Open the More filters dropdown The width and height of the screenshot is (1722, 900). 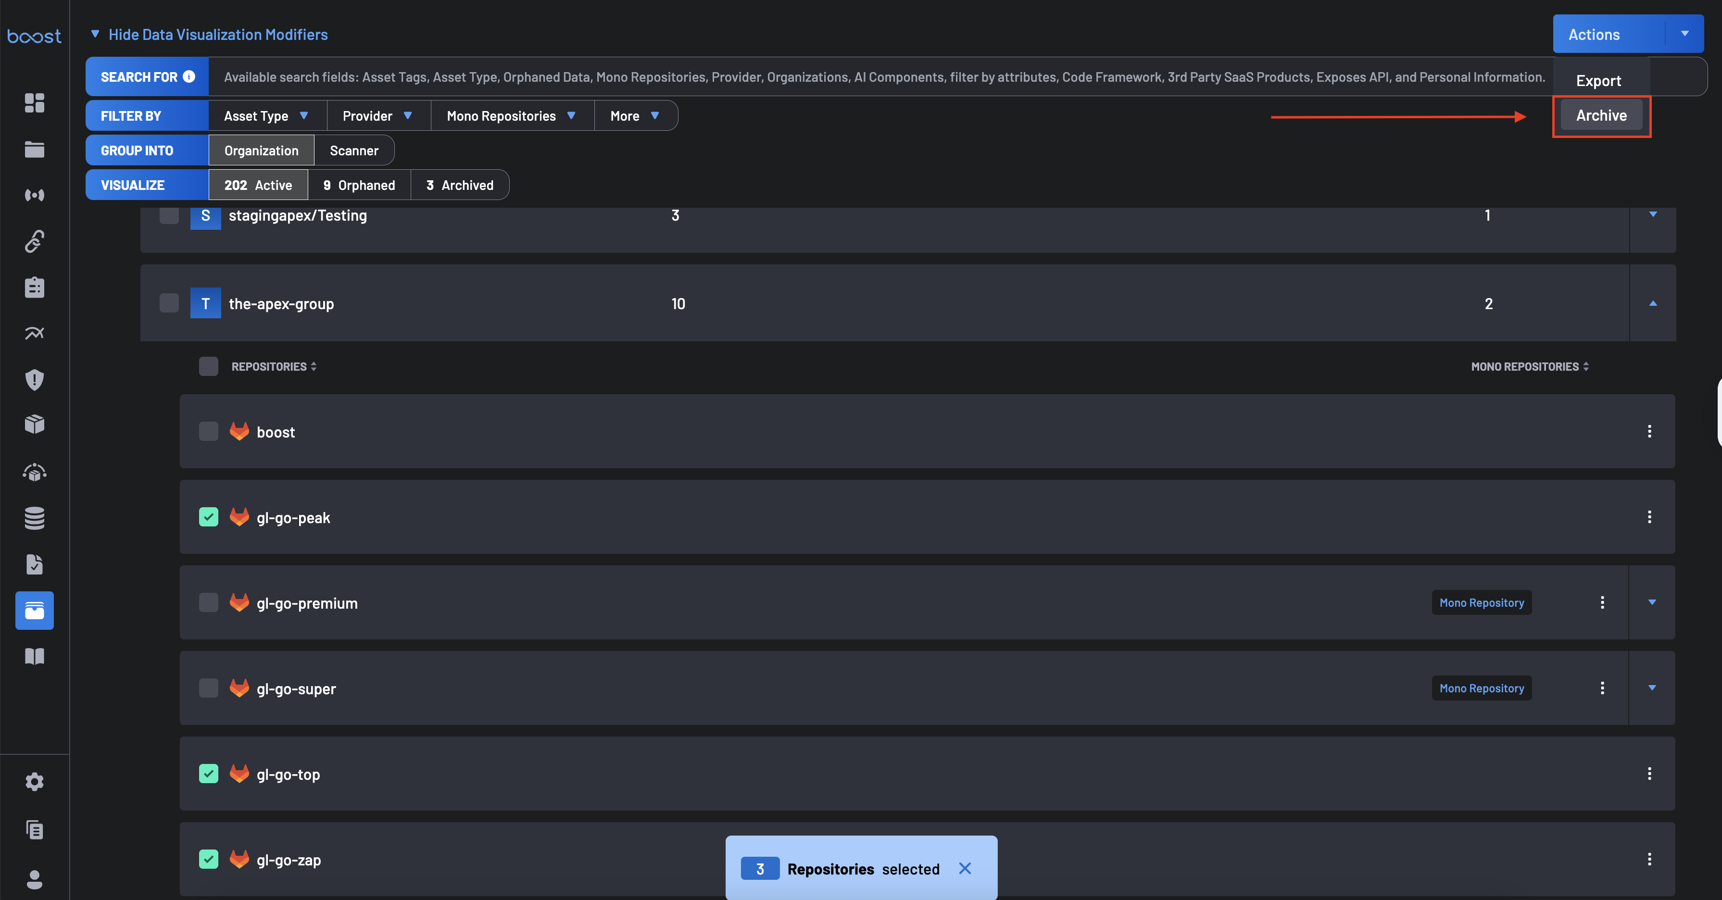tap(635, 115)
